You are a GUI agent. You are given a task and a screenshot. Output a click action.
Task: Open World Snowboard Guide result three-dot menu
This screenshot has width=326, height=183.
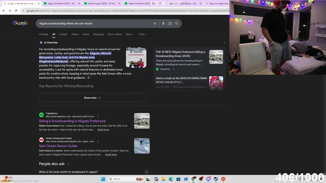tap(98, 142)
